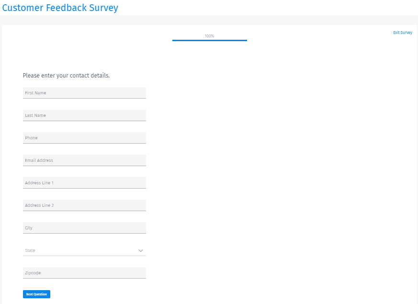Focus the Zipcode input field
The height and width of the screenshot is (304, 418).
pos(84,273)
